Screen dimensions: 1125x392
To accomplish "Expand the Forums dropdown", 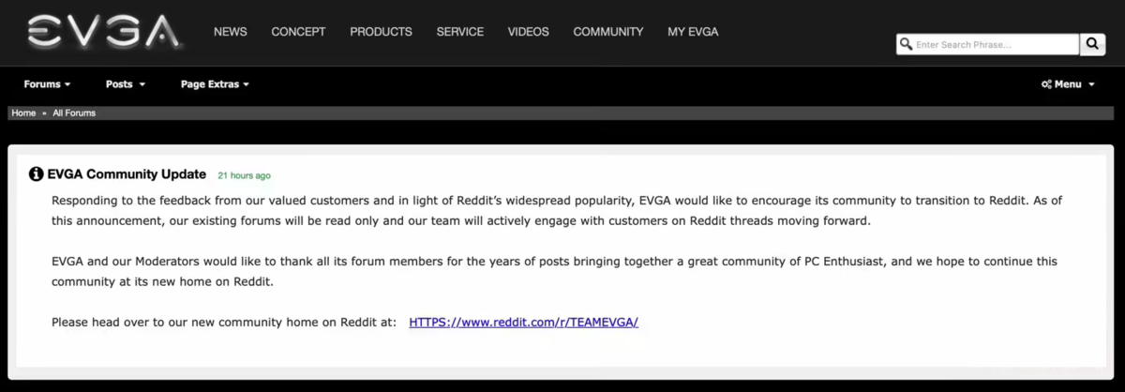I will [x=47, y=84].
